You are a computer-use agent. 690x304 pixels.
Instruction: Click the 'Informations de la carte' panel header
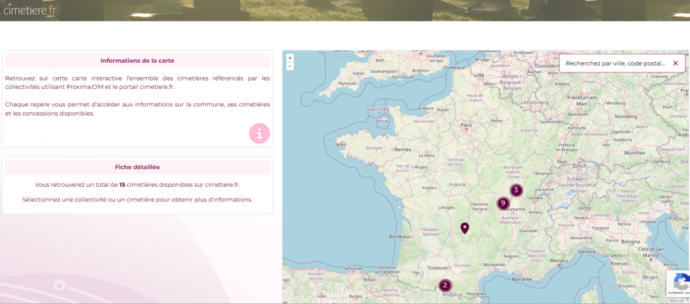coord(137,61)
